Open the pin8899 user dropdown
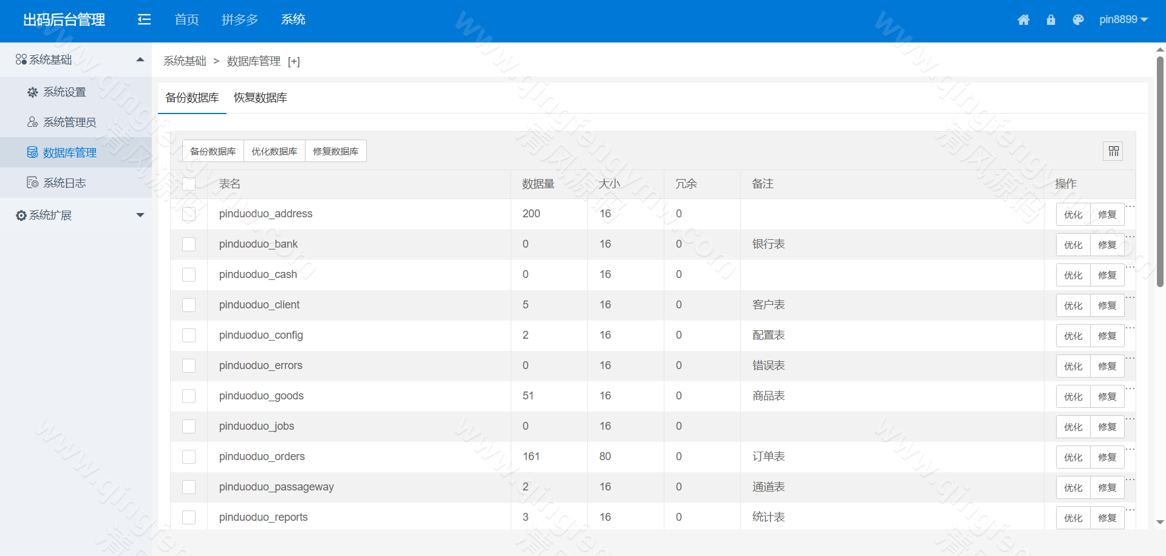 pyautogui.click(x=1123, y=20)
